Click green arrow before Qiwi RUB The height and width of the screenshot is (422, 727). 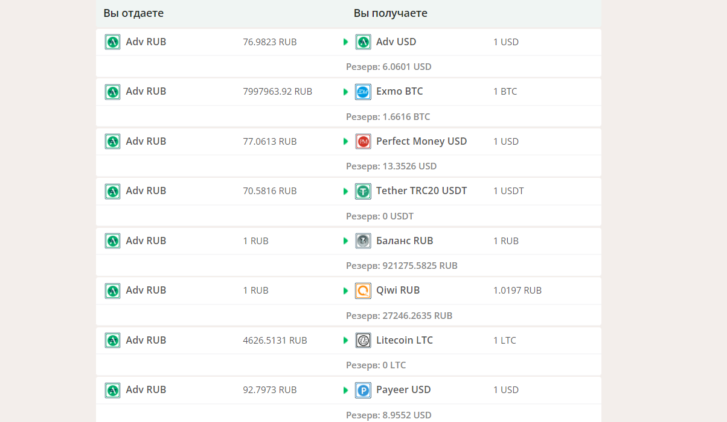click(346, 291)
